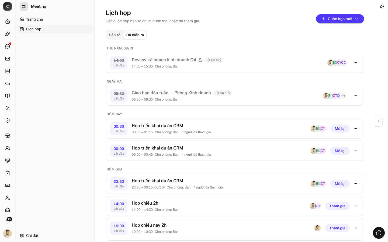The width and height of the screenshot is (388, 242).
Task: Switch to the Sắp tới tab
Action: [x=115, y=35]
